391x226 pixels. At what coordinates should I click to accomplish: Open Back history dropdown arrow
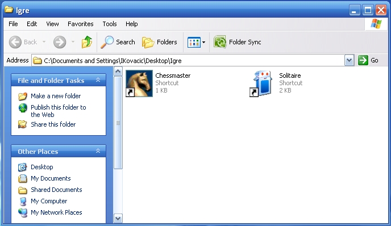44,42
